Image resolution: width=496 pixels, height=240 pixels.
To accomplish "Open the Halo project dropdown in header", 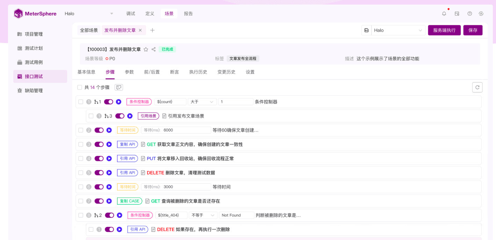I will 89,14.
